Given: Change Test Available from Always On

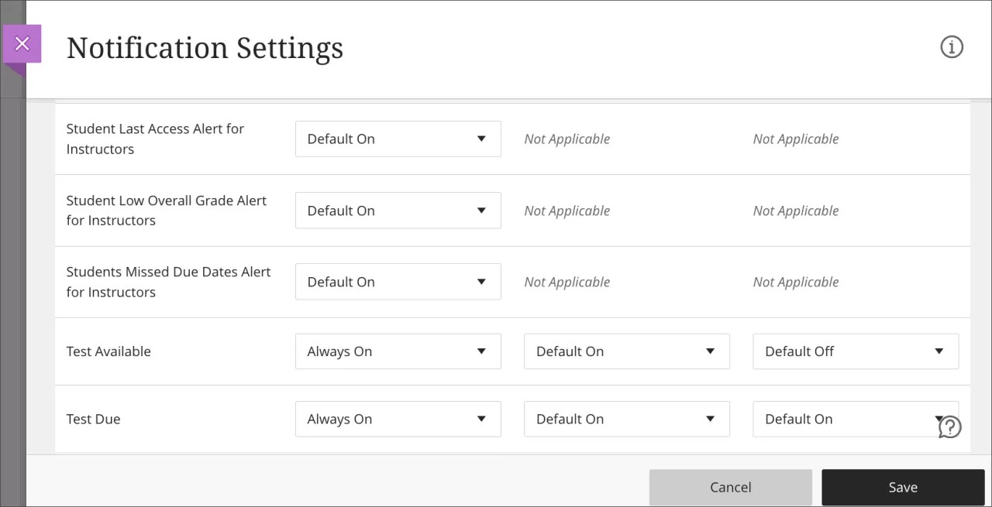Looking at the screenshot, I should [x=398, y=351].
